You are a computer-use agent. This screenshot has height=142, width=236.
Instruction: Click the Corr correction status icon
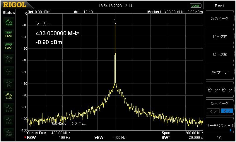coord(9,59)
